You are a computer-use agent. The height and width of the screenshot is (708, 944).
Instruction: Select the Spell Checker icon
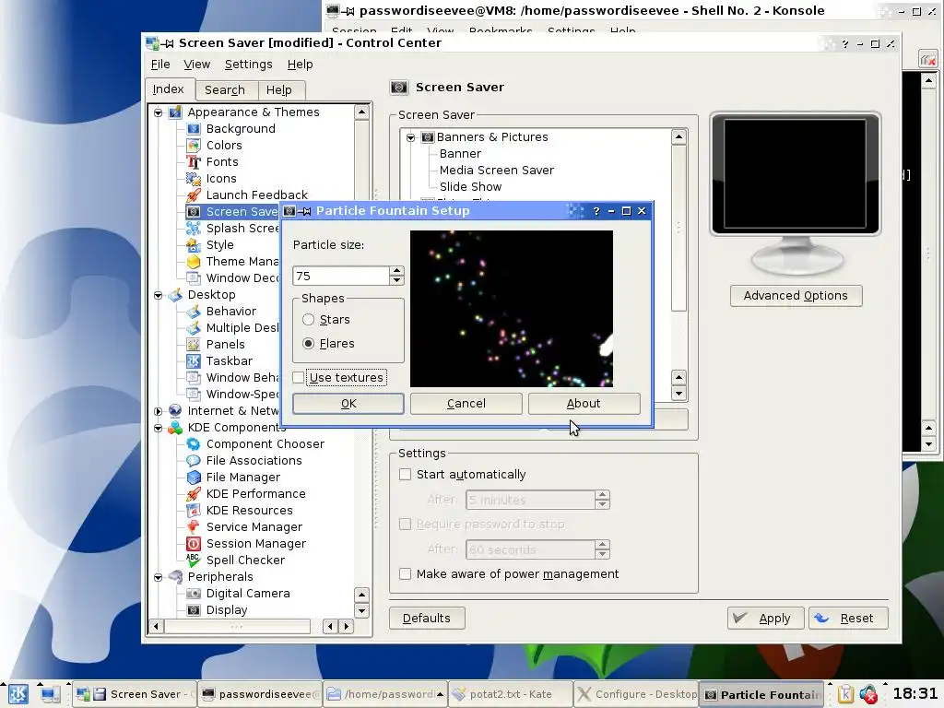(194, 560)
